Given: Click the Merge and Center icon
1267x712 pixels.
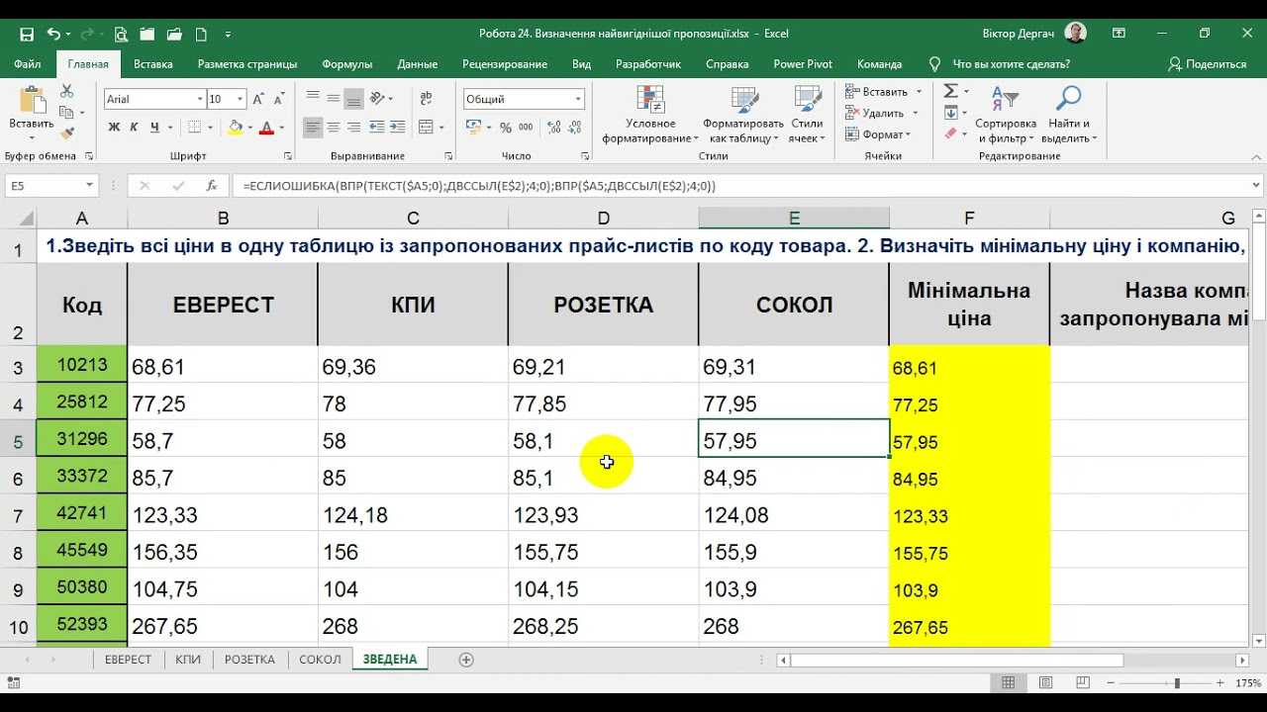Looking at the screenshot, I should [426, 128].
